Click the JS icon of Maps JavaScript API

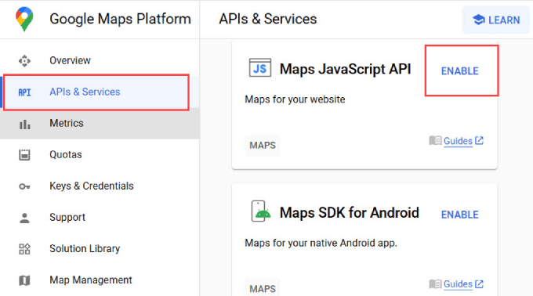click(260, 68)
